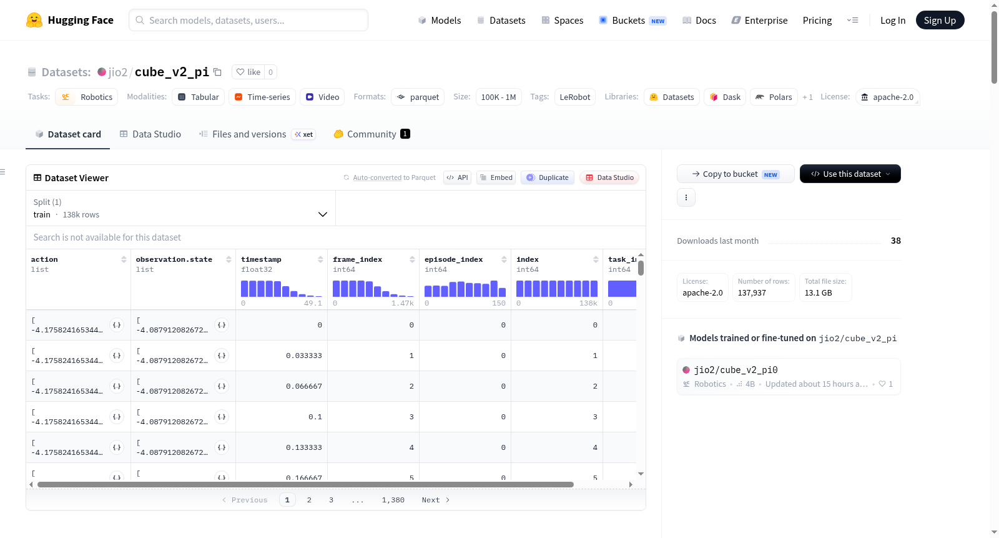Open the Datasets page

pos(501,20)
